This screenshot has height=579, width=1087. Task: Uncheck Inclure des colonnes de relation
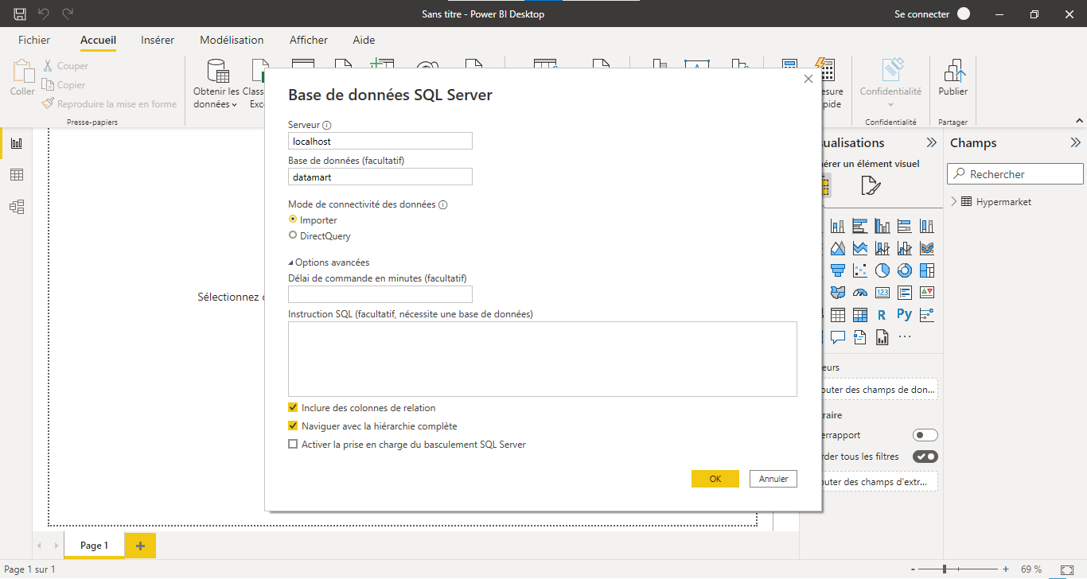click(293, 407)
